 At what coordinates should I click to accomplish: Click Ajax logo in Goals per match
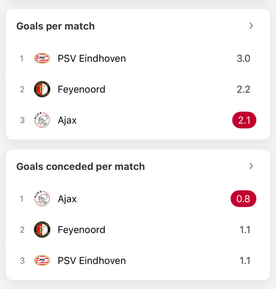pos(42,120)
